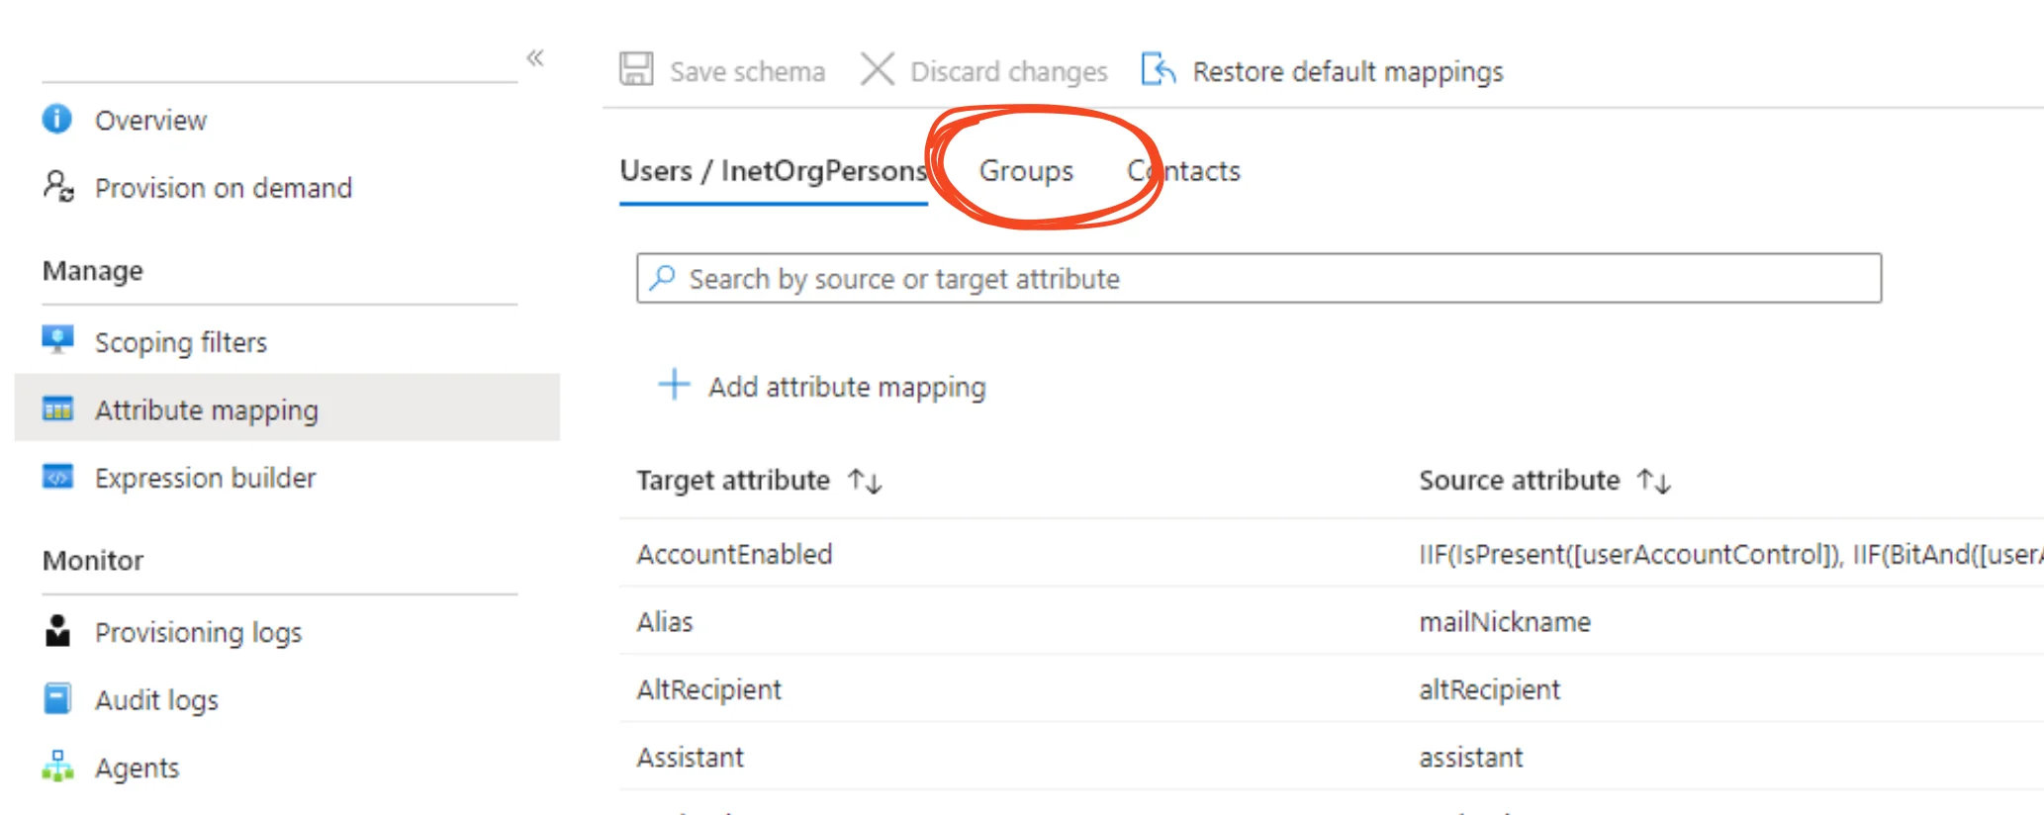Click the Restore default mappings icon

(x=1158, y=69)
